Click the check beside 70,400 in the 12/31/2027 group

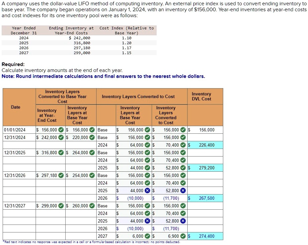point(183,213)
